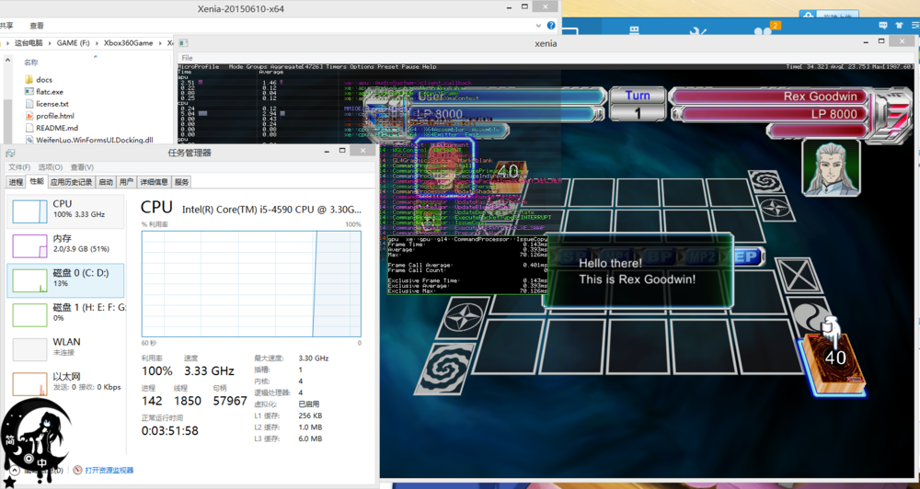Select the license.txt file
This screenshot has width=920, height=489.
click(47, 104)
